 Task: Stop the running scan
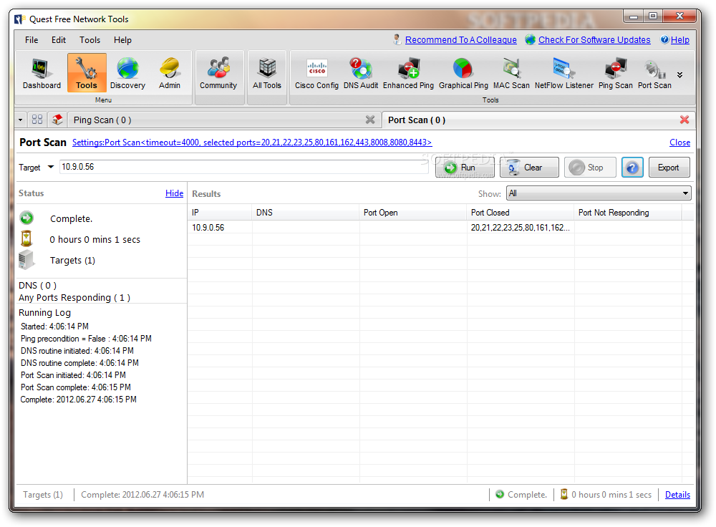point(590,168)
